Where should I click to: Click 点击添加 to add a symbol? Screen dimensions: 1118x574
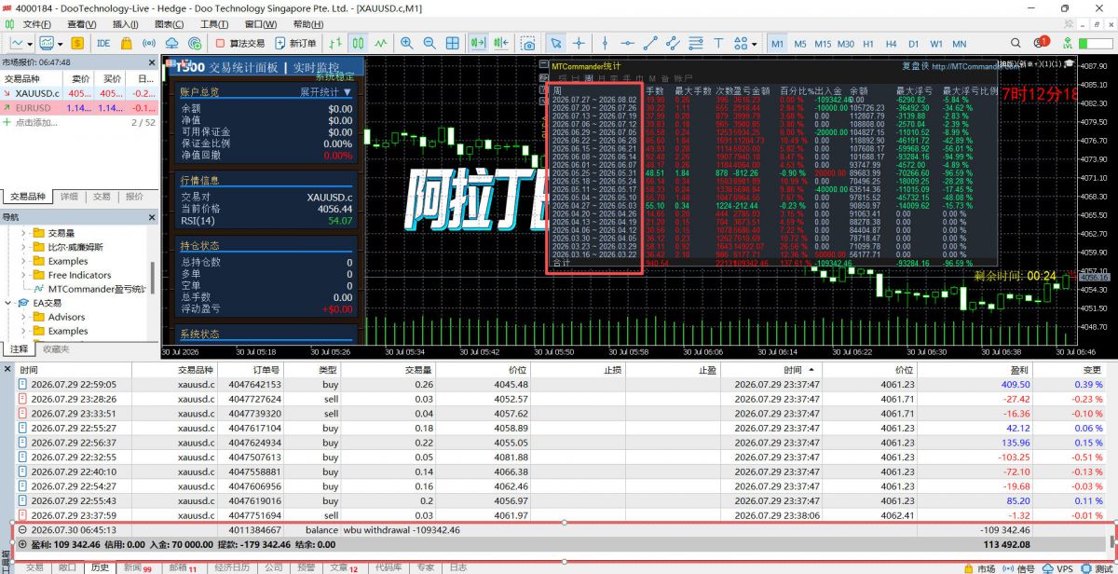[x=36, y=122]
